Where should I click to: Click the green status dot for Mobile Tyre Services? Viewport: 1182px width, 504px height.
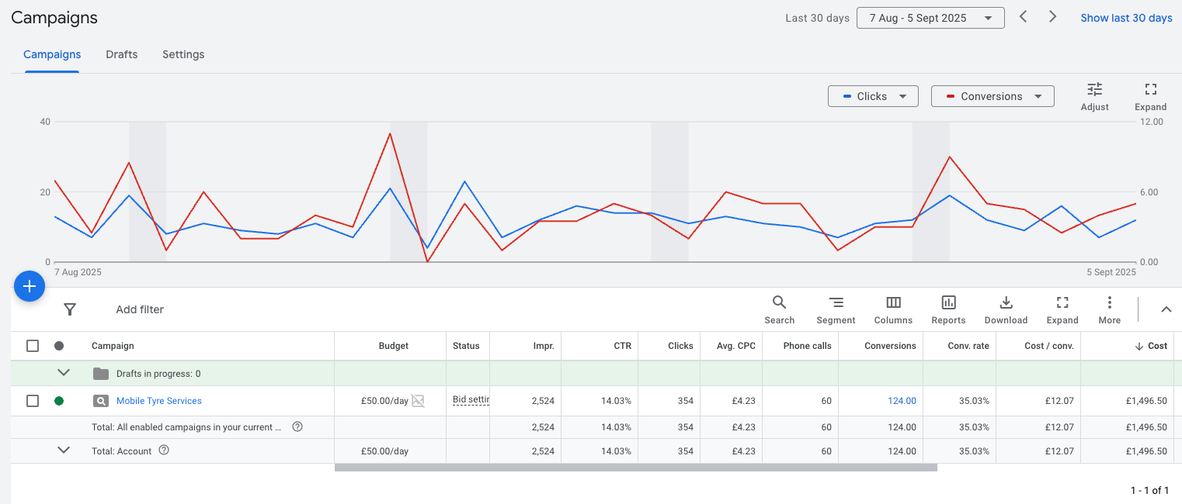click(59, 401)
